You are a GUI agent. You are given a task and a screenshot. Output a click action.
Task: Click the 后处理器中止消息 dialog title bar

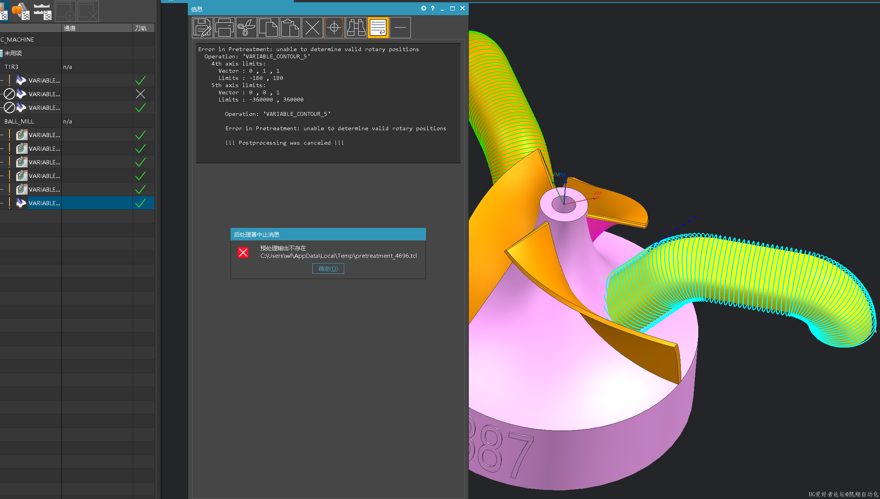pos(328,234)
